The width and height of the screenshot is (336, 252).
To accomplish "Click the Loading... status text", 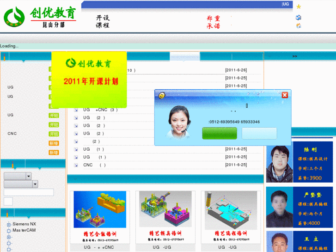I will 9,46.
